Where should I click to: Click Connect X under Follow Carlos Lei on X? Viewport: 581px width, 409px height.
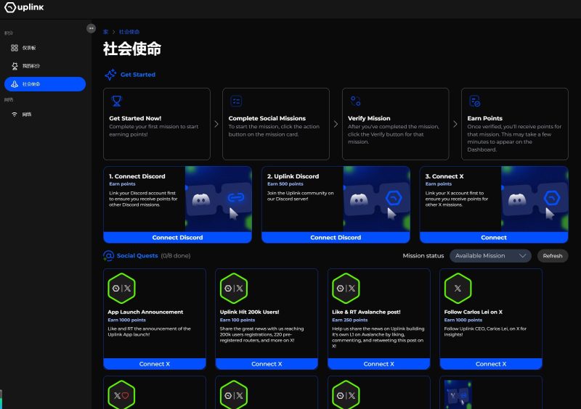[x=491, y=364]
